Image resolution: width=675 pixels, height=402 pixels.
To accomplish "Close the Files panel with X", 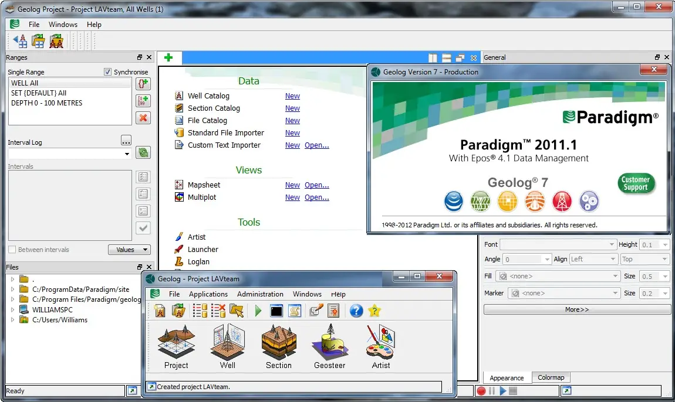I will 149,267.
